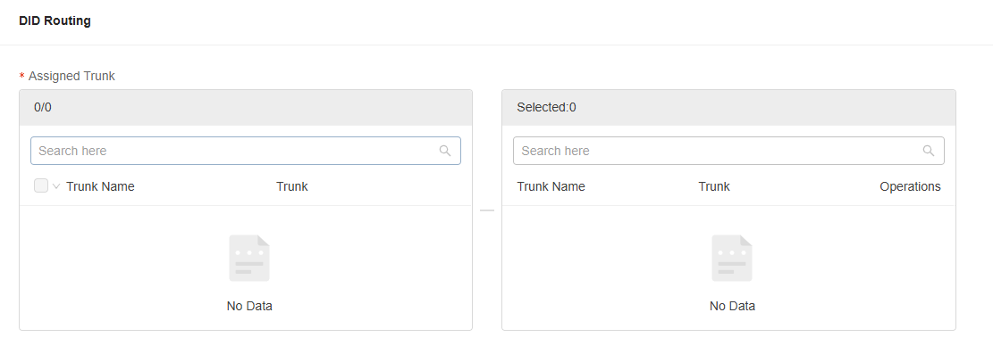Focus the Selected panel Search here field
Image resolution: width=993 pixels, height=362 pixels.
[728, 151]
